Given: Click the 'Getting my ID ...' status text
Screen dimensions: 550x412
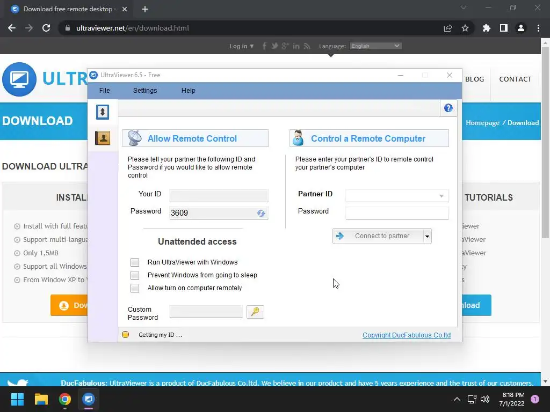Looking at the screenshot, I should click(160, 335).
